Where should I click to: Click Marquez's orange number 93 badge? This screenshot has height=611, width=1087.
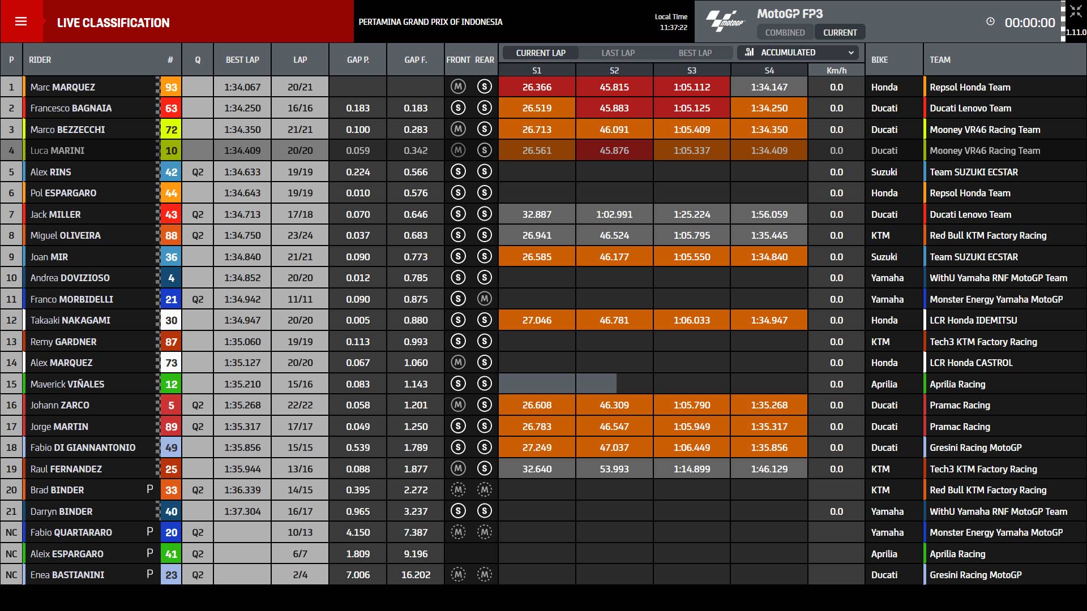point(171,87)
